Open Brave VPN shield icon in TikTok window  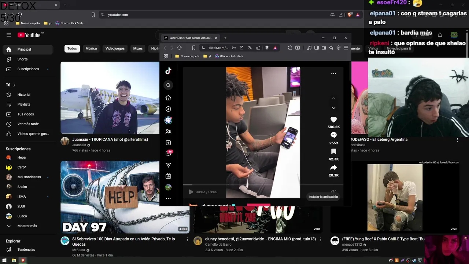point(339,48)
